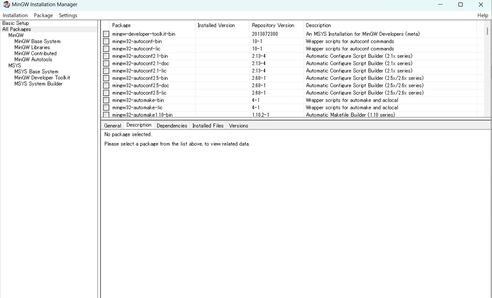Click the MinGW app icon in title bar
This screenshot has width=492, height=298.
click(x=6, y=4)
